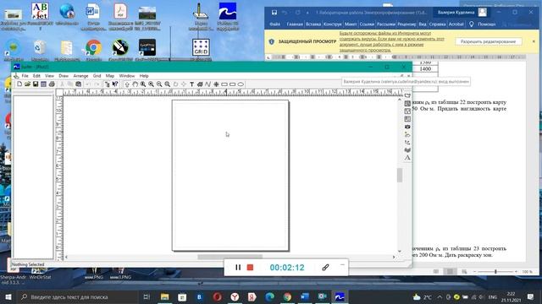This screenshot has height=304, width=542.
Task: Open the File menu in Surfer
Action: (x=25, y=76)
